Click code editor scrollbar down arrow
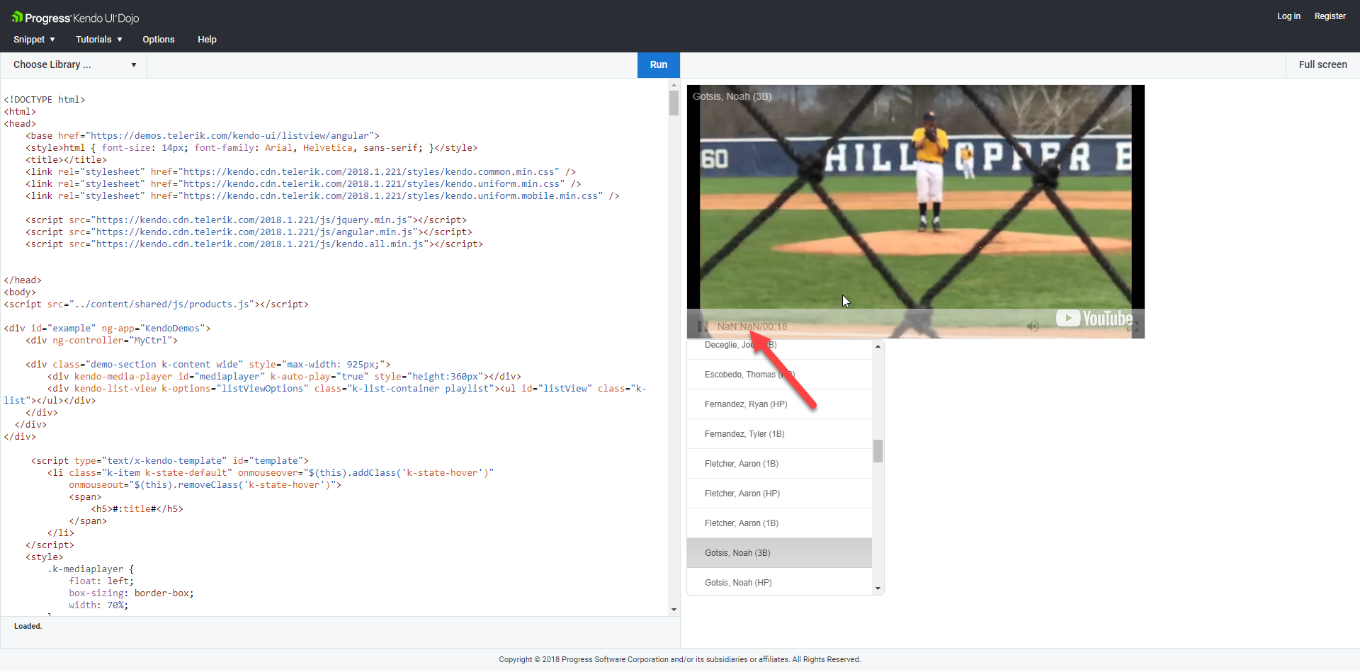Viewport: 1360px width, 672px height. pos(674,609)
